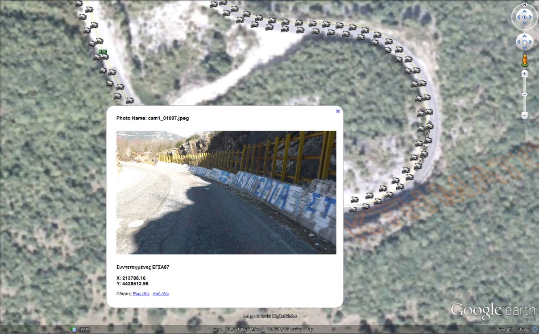
Task: Click the North compass indicator
Action: click(x=524, y=5)
